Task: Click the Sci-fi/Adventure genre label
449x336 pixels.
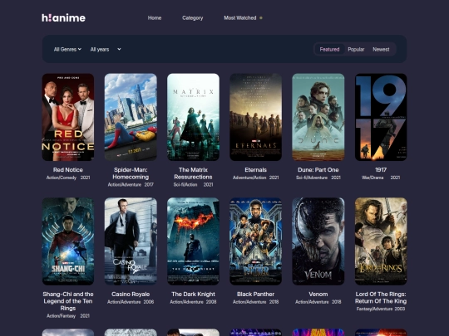Action: coord(312,178)
